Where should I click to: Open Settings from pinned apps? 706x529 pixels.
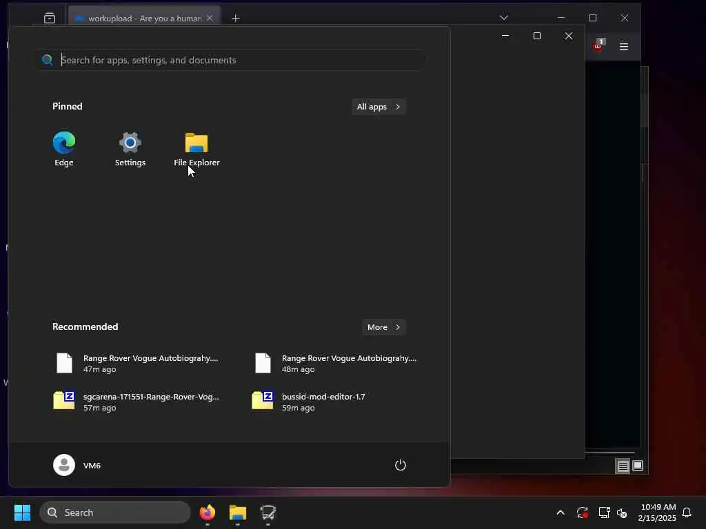[x=130, y=149]
